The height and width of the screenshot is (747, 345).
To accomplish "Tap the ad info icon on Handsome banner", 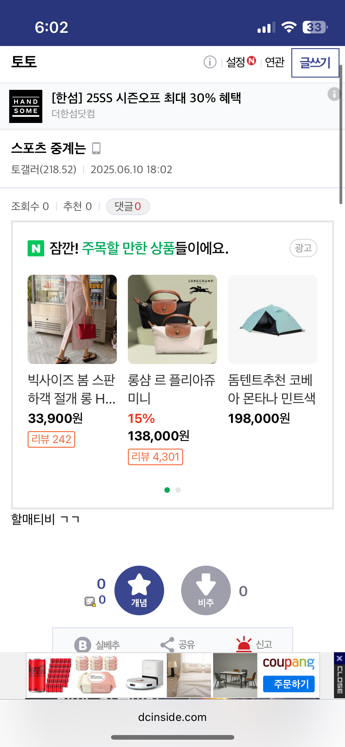I will (334, 94).
